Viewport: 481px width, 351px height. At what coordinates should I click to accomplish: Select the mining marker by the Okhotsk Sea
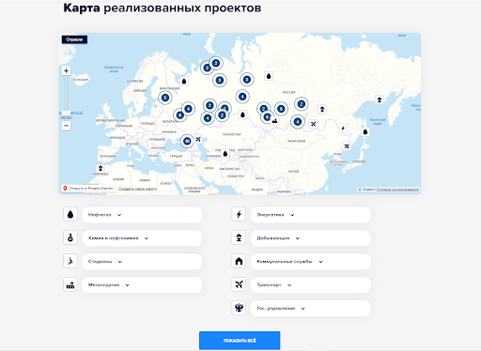[380, 100]
